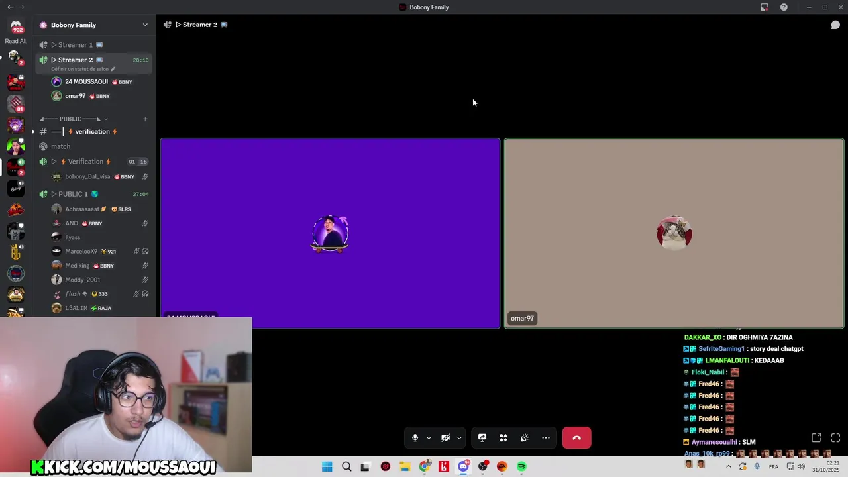Open Discord direct messages home icon
This screenshot has width=848, height=477.
(16, 26)
